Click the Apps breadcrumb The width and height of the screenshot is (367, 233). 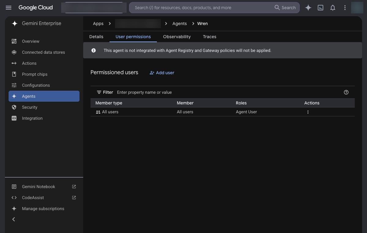click(98, 24)
